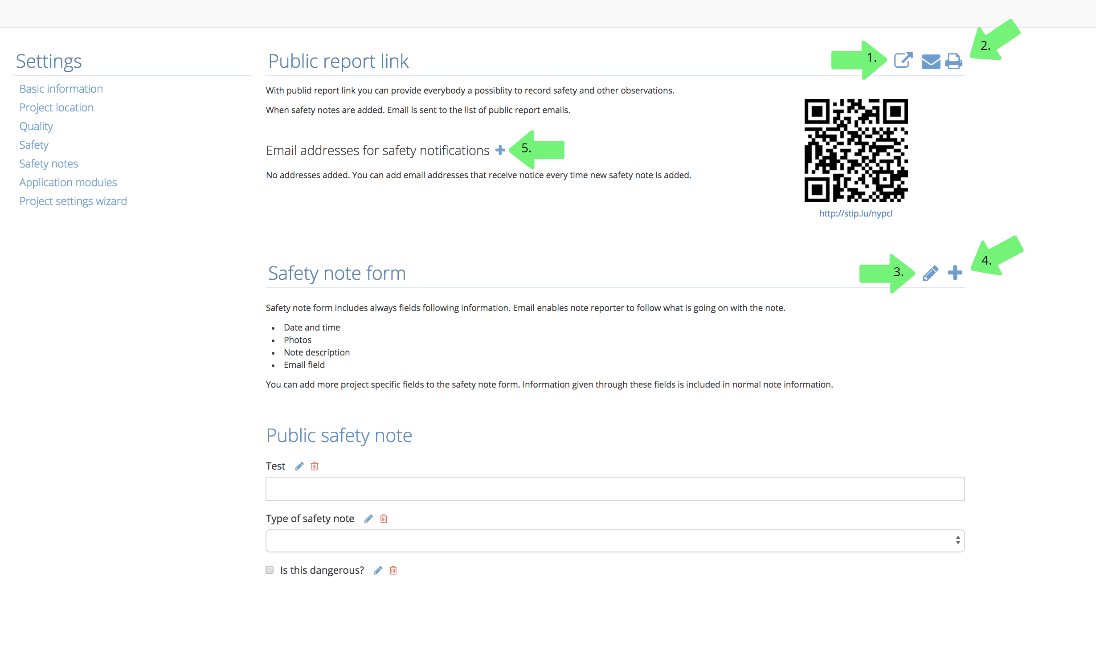Edit the Is this dangerous? field
The height and width of the screenshot is (646, 1096).
(x=378, y=570)
